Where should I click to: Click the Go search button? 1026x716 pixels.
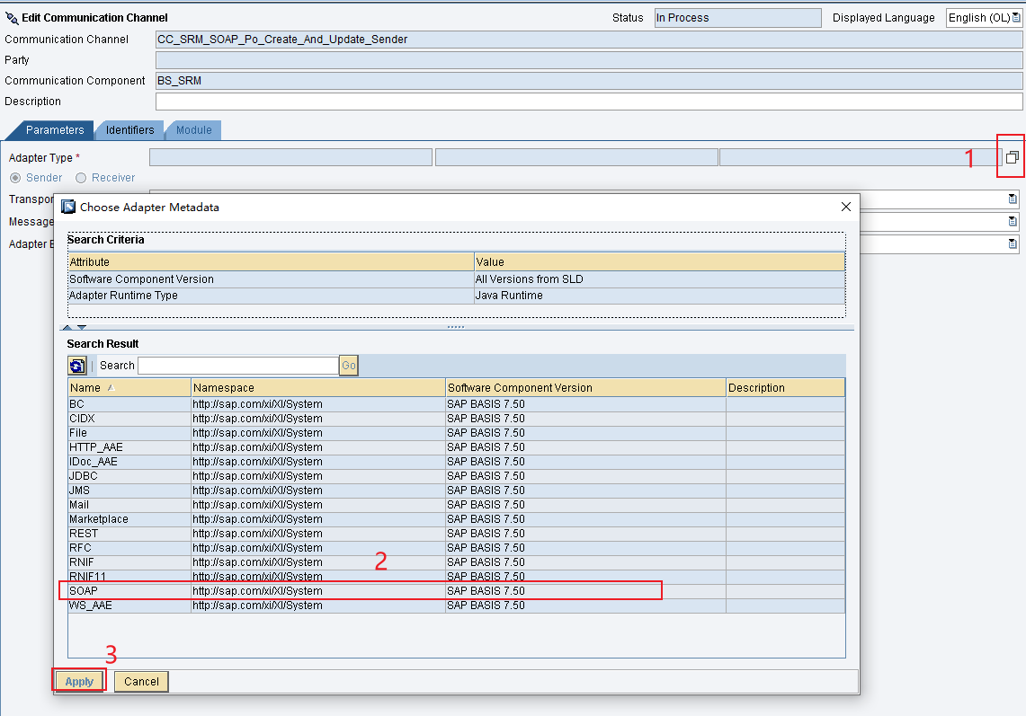(x=349, y=366)
